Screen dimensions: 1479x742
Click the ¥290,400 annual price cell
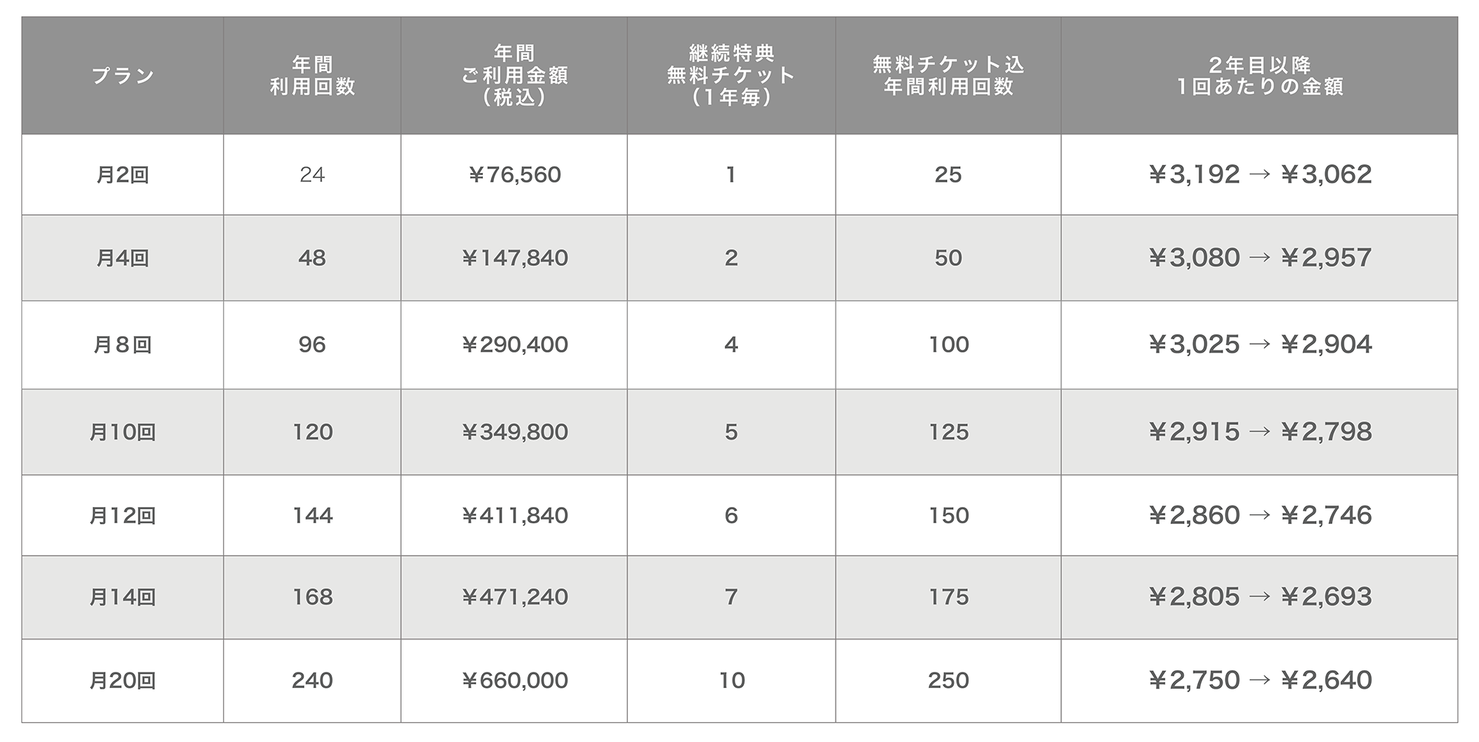click(514, 344)
